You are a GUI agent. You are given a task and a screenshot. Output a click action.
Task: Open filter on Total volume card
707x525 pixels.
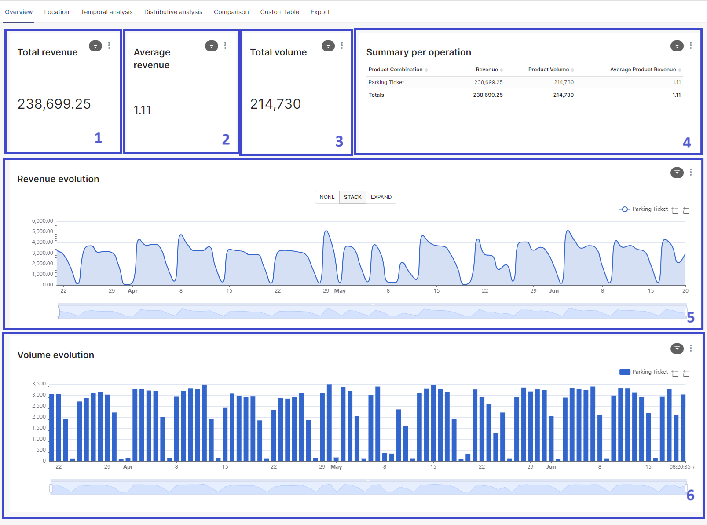[x=328, y=46]
